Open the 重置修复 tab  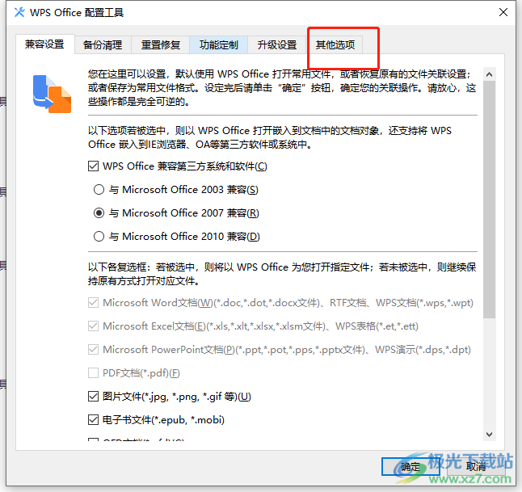[161, 45]
